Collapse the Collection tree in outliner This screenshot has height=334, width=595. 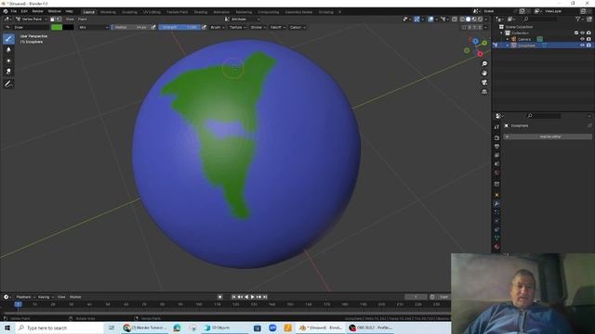coord(502,33)
